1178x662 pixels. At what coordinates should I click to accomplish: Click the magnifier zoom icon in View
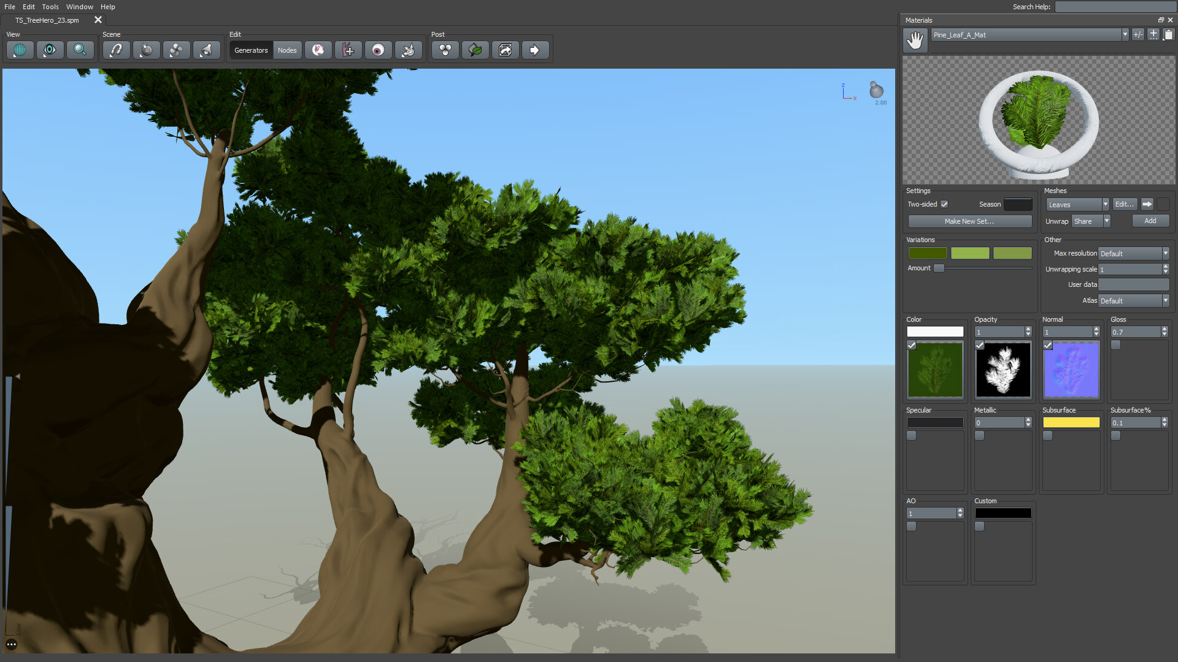80,50
